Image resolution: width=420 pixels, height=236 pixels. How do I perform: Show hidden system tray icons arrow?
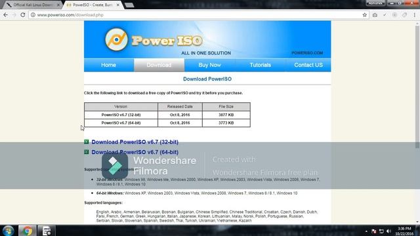point(366,231)
